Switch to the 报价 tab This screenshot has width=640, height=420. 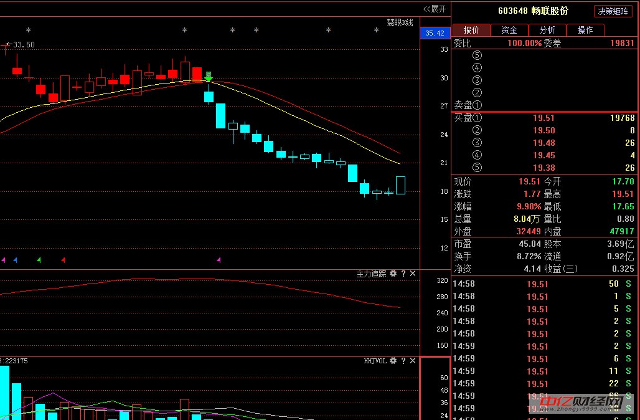471,30
